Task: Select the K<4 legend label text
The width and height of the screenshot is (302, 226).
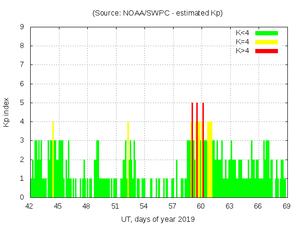Action: 243,33
